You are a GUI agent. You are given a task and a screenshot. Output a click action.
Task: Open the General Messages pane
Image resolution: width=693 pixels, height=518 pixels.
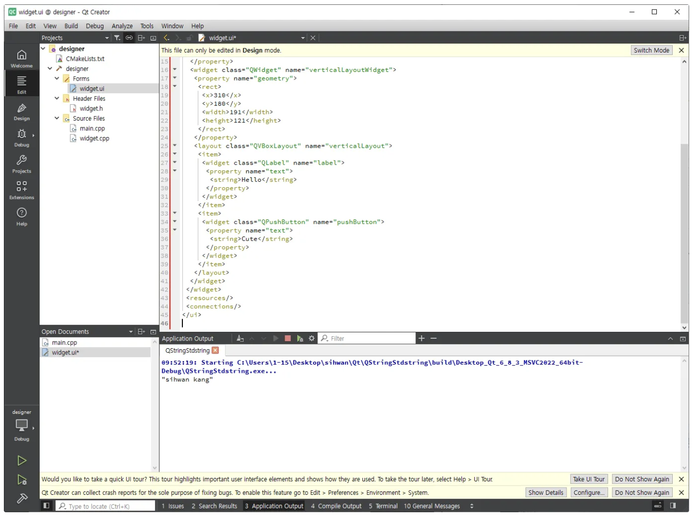432,506
